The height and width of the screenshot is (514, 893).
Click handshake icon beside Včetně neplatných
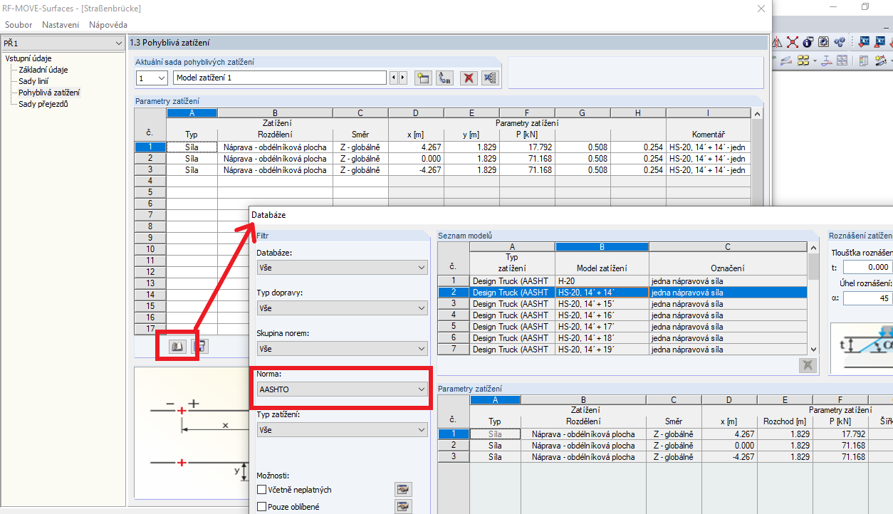(404, 489)
